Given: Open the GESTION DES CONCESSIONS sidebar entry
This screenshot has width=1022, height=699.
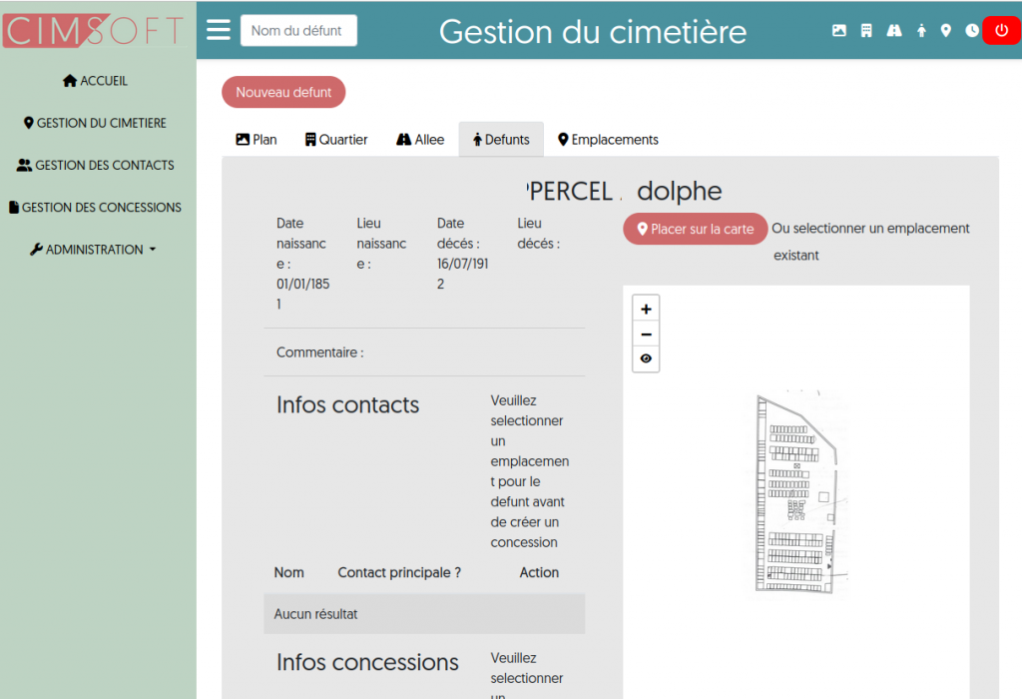Looking at the screenshot, I should 95,207.
